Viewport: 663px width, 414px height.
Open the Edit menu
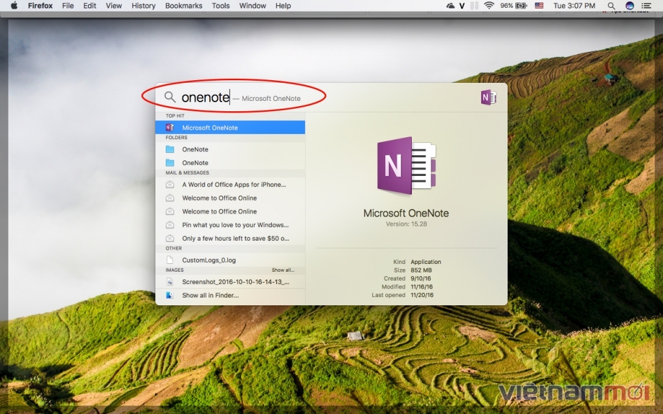coord(89,5)
